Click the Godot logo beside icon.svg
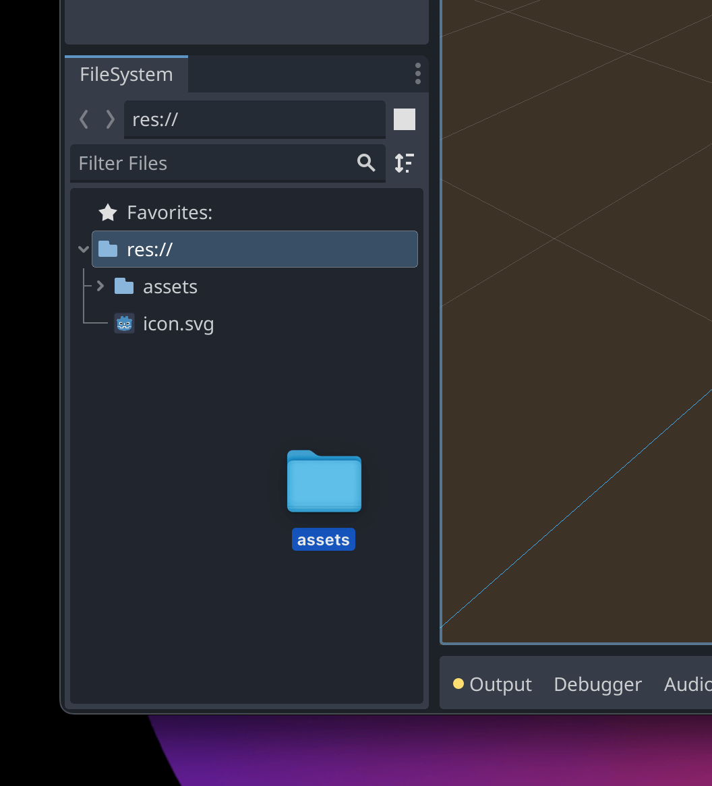This screenshot has height=786, width=712. pos(124,323)
